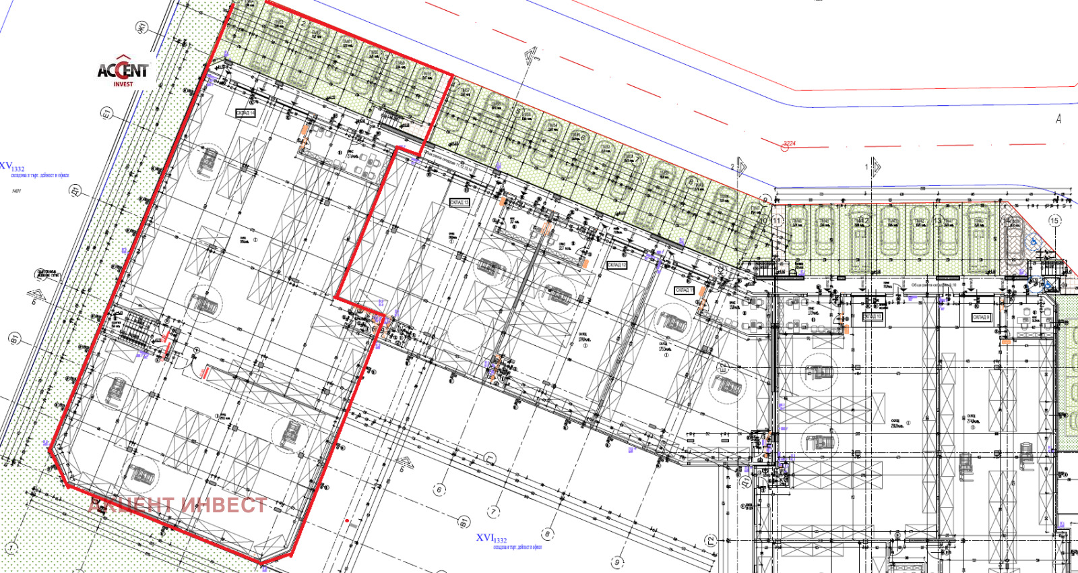Screen dimensions: 1078x573
Task: Click section cut arrow marker 1
Action: [x=874, y=167]
